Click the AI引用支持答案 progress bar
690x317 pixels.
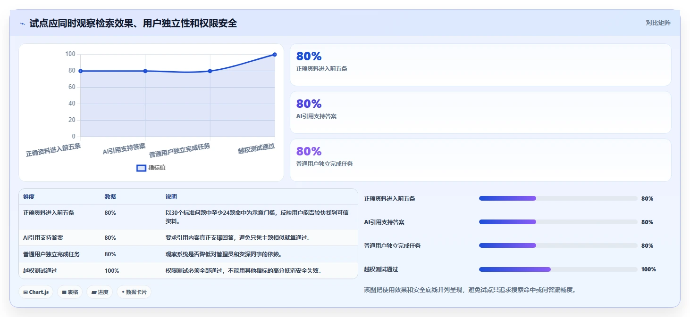[x=558, y=222]
